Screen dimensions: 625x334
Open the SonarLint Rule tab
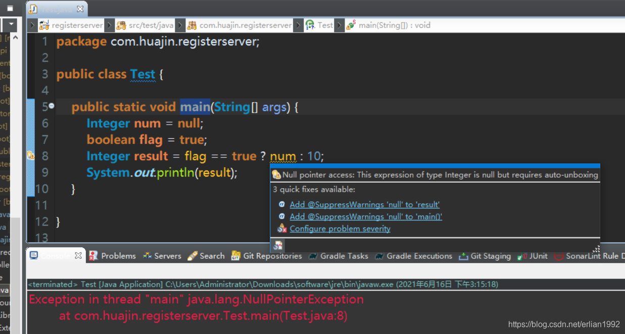click(x=589, y=256)
